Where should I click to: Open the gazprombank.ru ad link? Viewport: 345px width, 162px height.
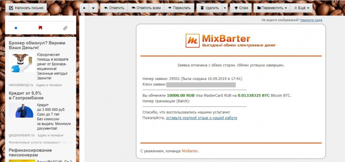pos(22,135)
